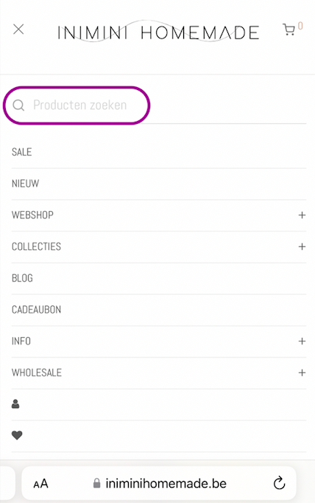Screen dimensions: 315x503
Task: Close the mobile menu with X icon
Action: 18,30
